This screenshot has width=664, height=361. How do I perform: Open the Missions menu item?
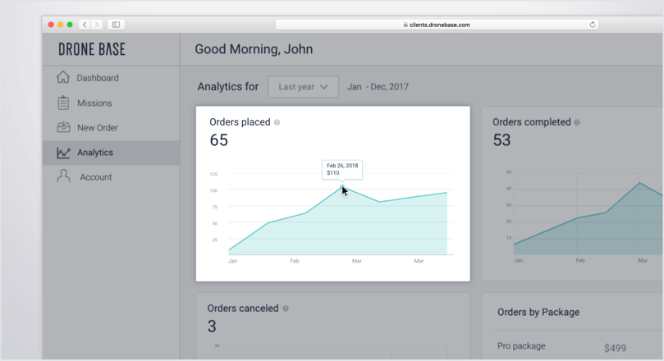94,103
